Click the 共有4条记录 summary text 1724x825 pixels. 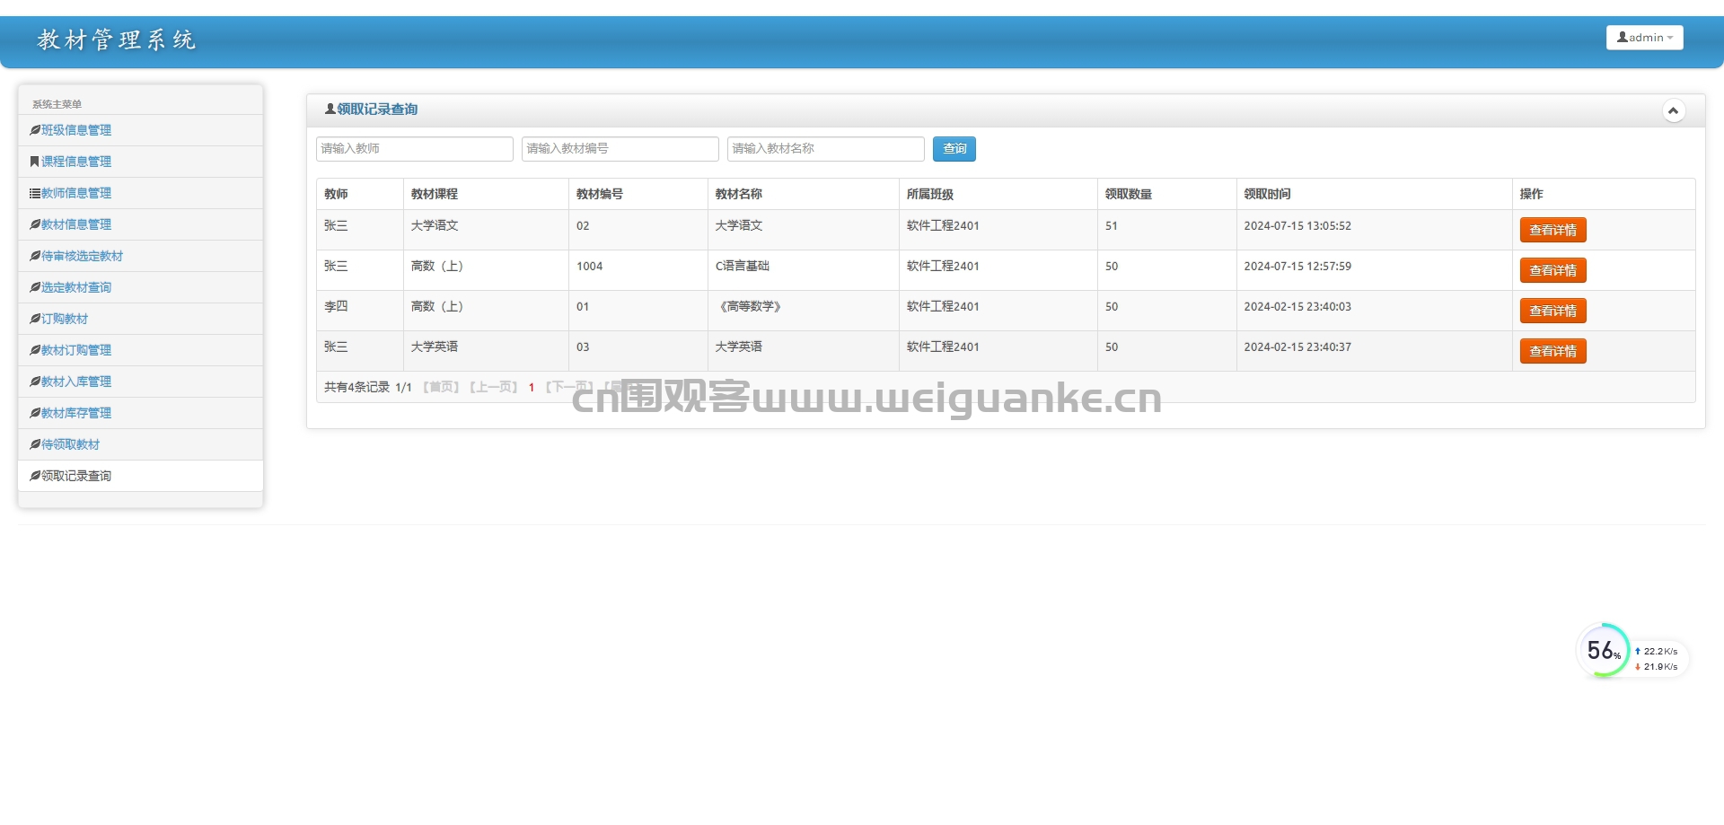[x=356, y=388]
